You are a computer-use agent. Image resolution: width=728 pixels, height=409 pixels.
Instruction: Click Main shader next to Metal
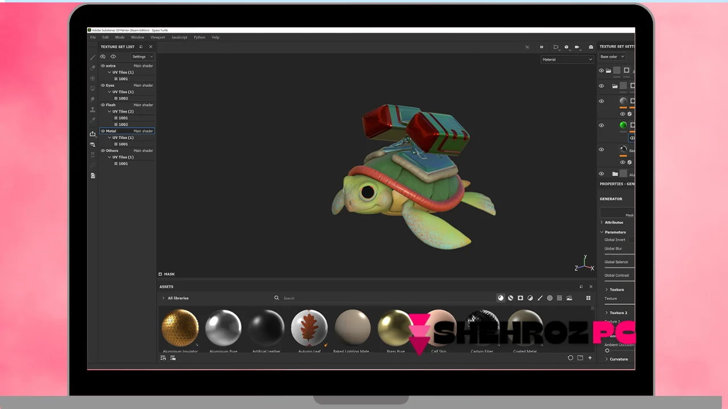[x=143, y=131]
